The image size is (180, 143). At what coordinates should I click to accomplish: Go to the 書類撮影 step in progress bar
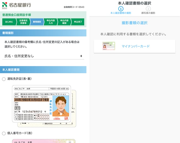(37, 22)
